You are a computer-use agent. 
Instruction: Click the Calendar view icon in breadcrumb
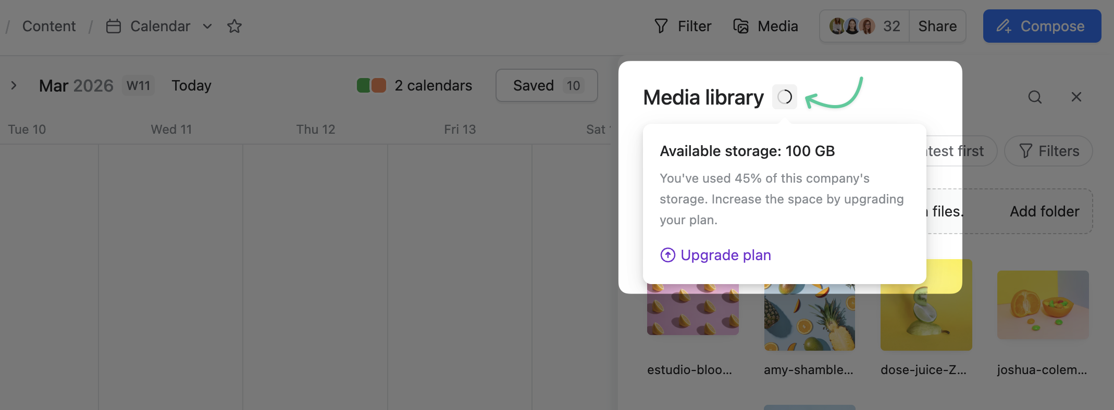pos(114,26)
